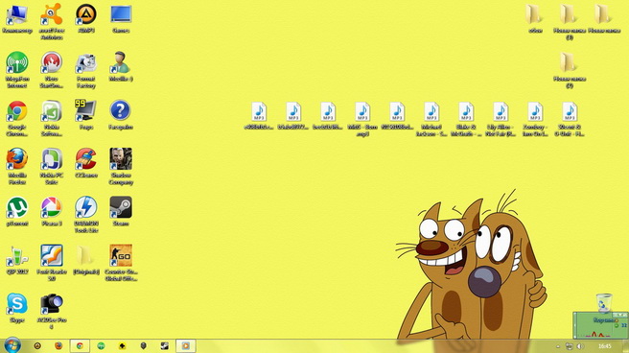Screen dimensions: 629x353
Task: Open the Recycle Bin
Action: point(604,302)
